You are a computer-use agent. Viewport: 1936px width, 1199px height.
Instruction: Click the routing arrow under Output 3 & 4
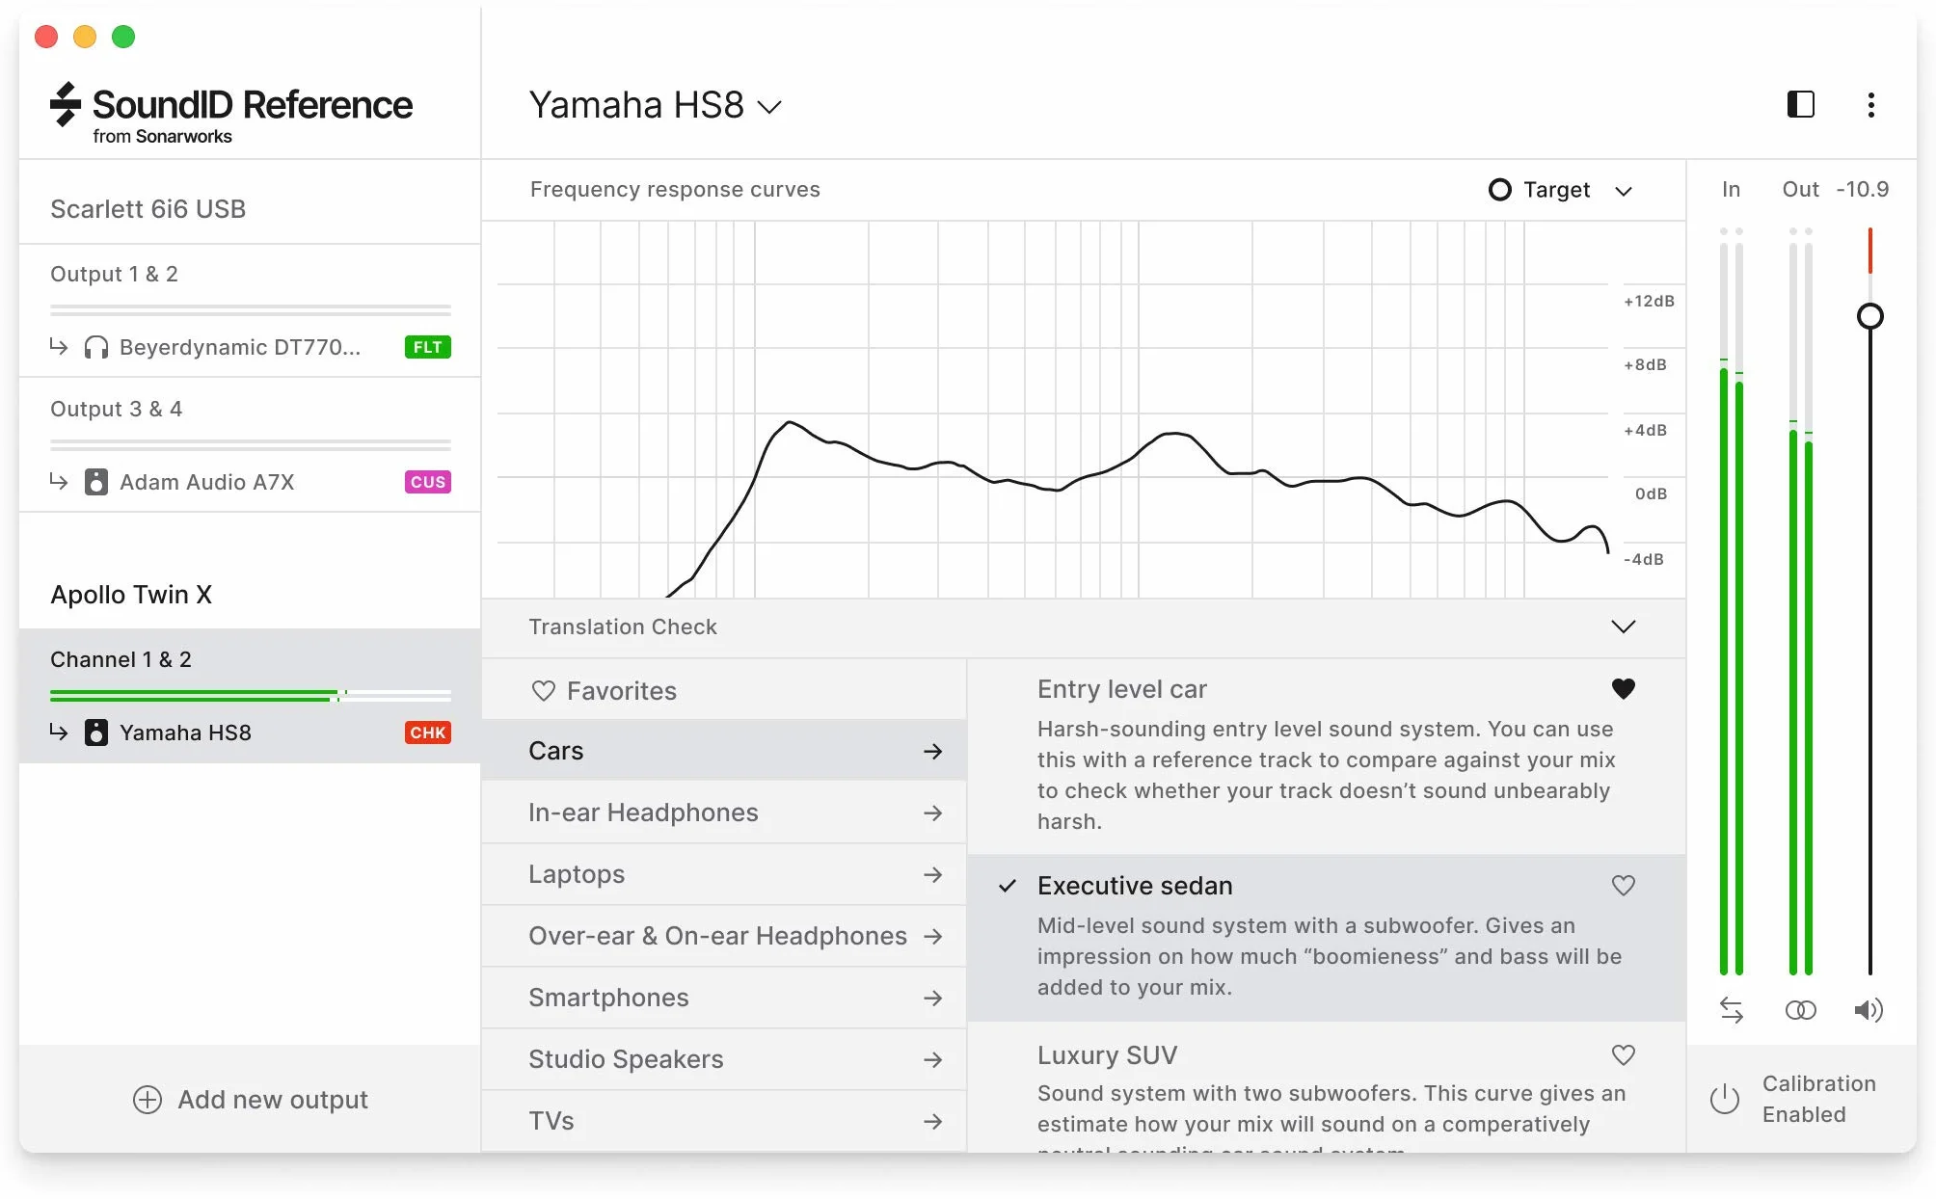59,481
